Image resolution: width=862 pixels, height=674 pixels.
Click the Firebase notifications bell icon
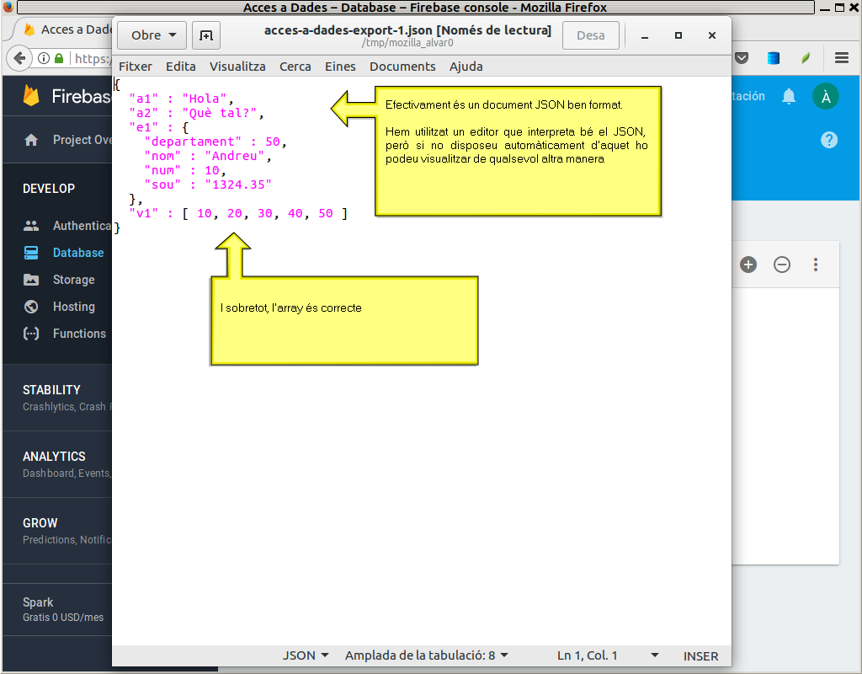pos(789,96)
